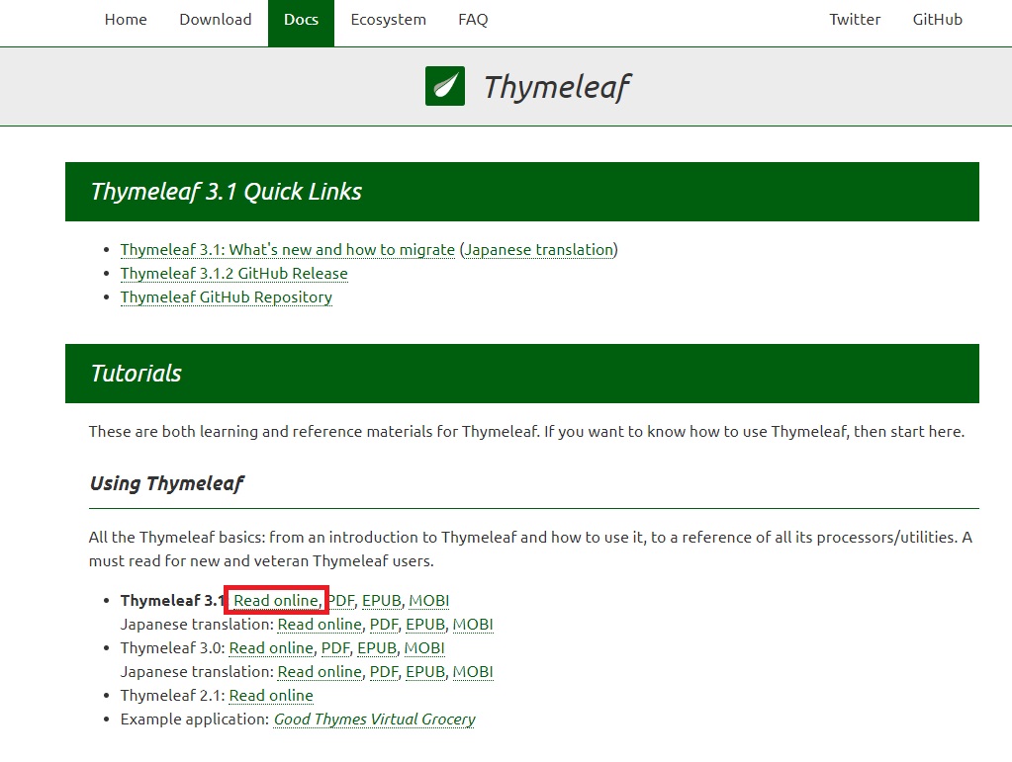This screenshot has width=1012, height=762.
Task: Download 3.1 Japanese translation PDF
Action: [384, 624]
